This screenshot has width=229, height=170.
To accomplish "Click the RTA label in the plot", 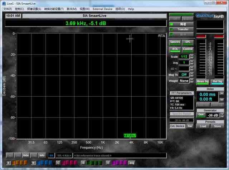I will point(161,36).
